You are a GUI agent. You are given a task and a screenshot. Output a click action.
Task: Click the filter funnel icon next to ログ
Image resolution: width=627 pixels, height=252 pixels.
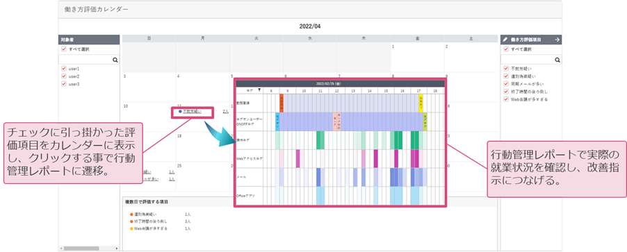coord(259,90)
